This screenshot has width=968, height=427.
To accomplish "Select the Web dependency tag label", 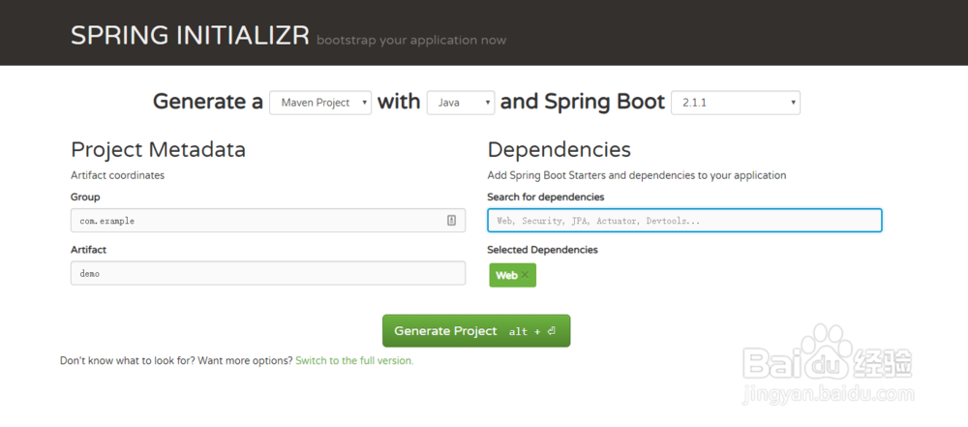I will click(506, 276).
